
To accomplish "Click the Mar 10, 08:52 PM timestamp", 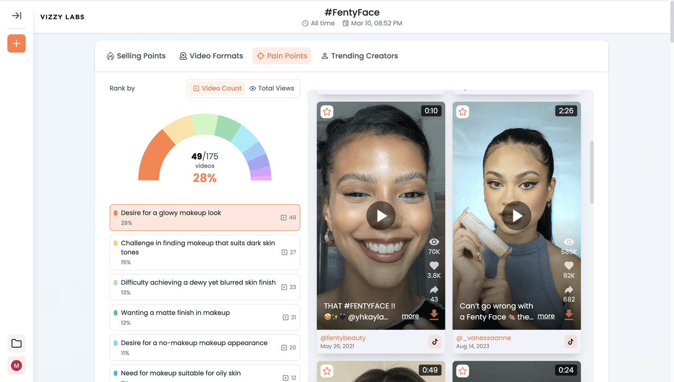I will point(372,23).
